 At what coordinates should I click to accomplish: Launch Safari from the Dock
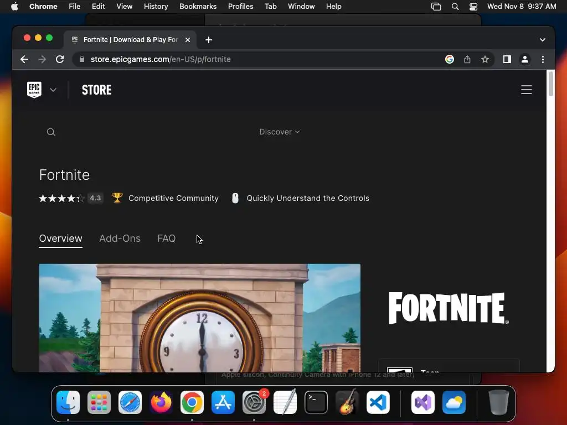coord(130,402)
